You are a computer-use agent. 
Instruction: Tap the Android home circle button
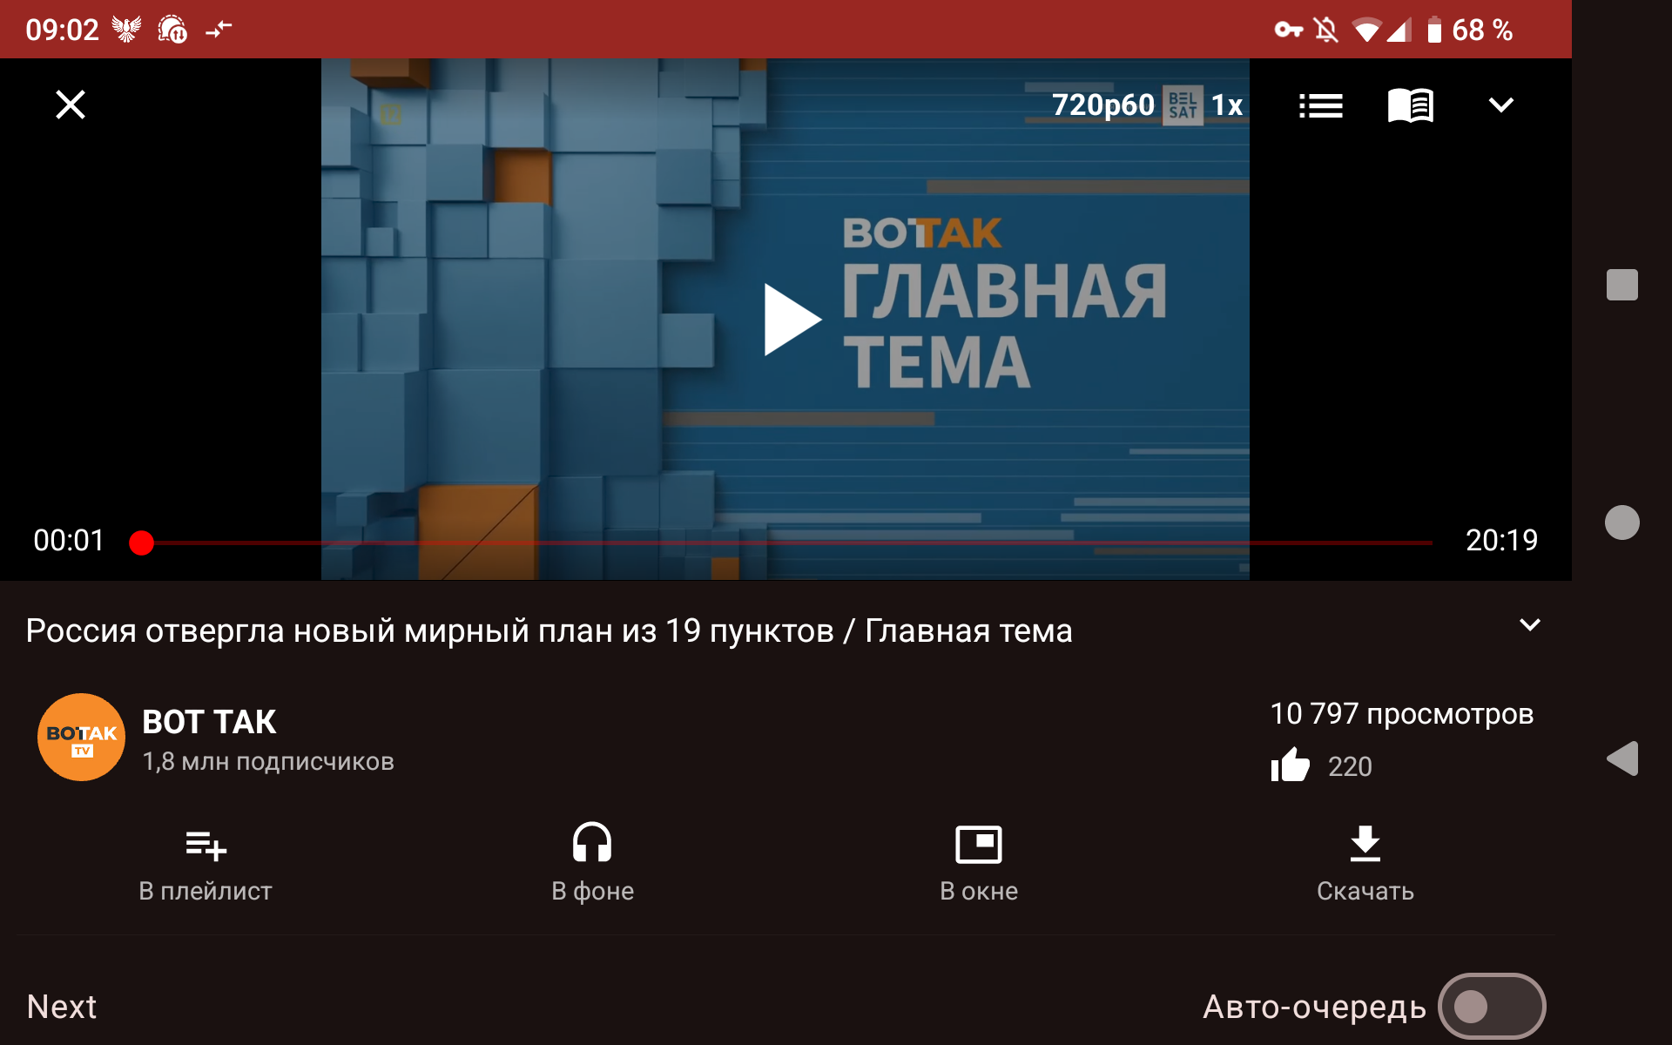(x=1621, y=522)
